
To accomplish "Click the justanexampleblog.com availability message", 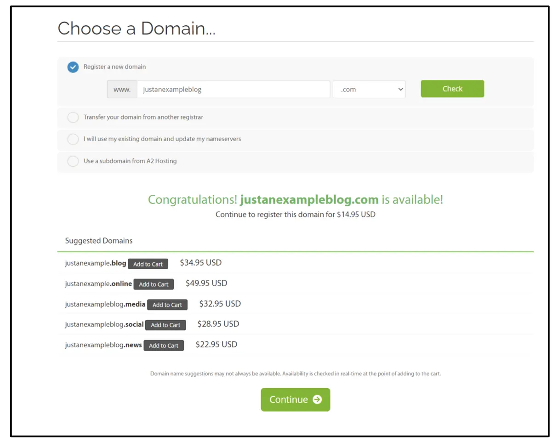I will pyautogui.click(x=295, y=200).
